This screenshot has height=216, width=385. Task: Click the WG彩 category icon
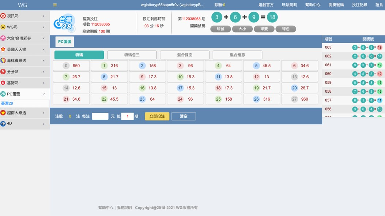pos(3,27)
